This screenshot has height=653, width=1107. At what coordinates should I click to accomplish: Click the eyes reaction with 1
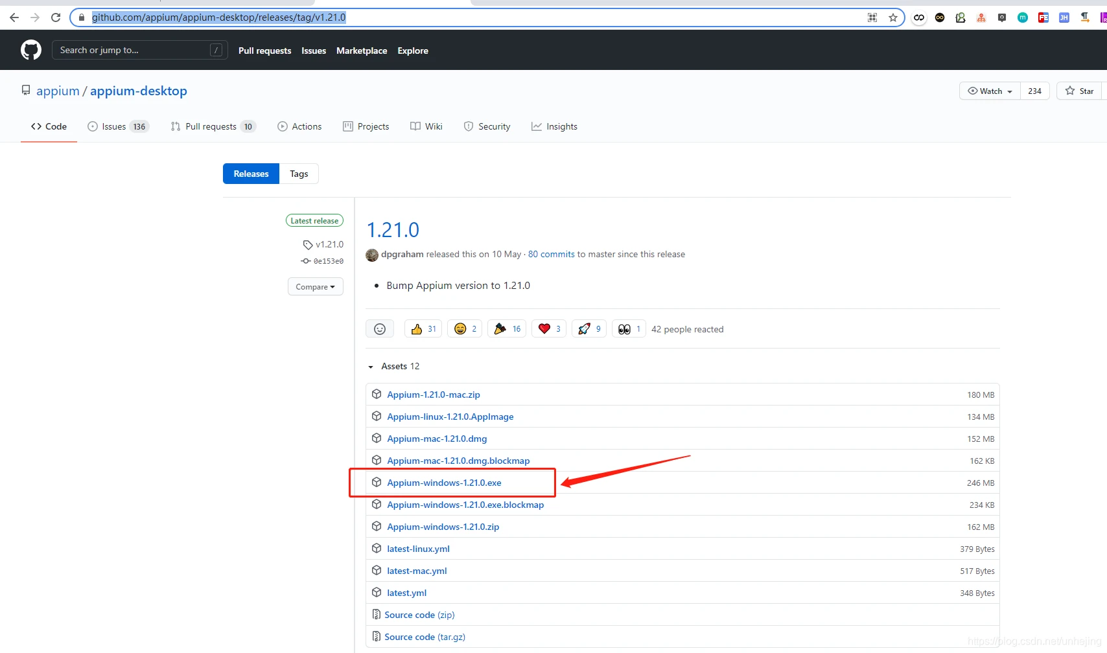click(629, 329)
